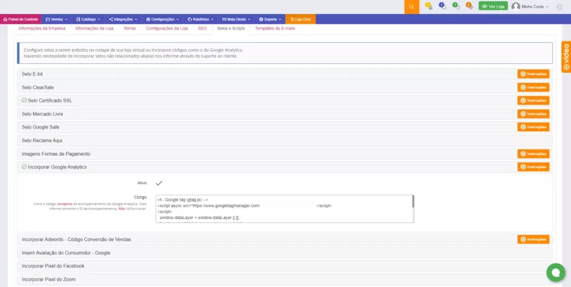
Task: Open the Suporte dropdown menu
Action: [x=270, y=19]
